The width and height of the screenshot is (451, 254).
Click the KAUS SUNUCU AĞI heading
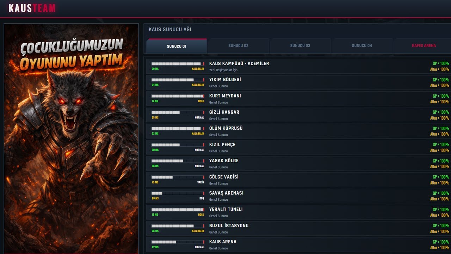click(170, 30)
